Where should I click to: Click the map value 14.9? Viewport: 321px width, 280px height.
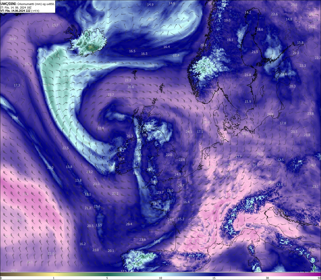[x=150, y=5]
